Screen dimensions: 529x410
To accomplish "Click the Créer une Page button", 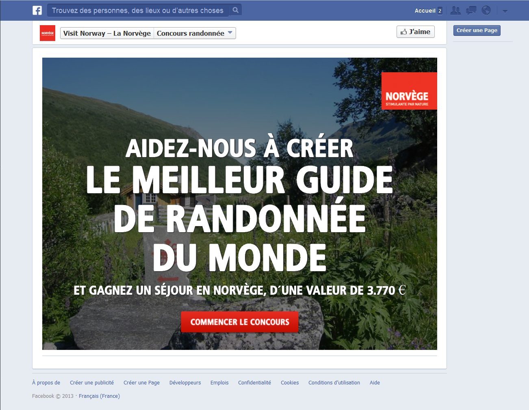I will pos(477,30).
